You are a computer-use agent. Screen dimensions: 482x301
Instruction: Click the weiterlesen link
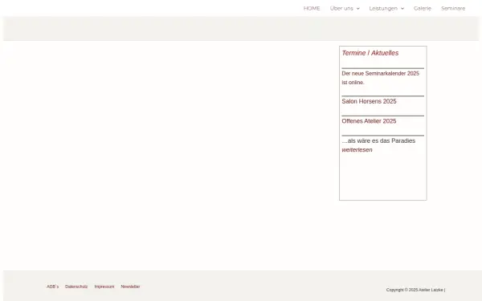click(357, 150)
